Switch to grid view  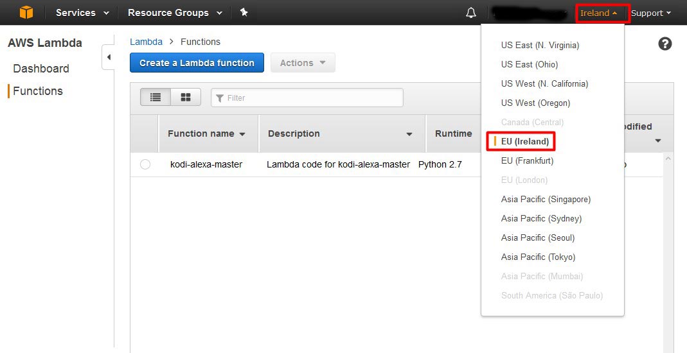[186, 97]
